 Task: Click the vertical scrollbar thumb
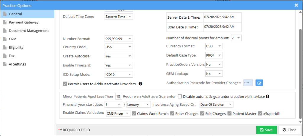[300, 73]
